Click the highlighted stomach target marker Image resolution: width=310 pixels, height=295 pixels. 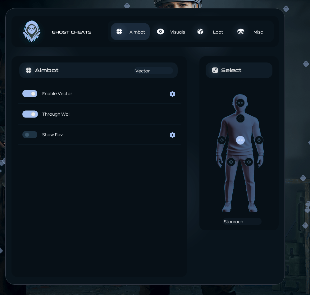[240, 140]
